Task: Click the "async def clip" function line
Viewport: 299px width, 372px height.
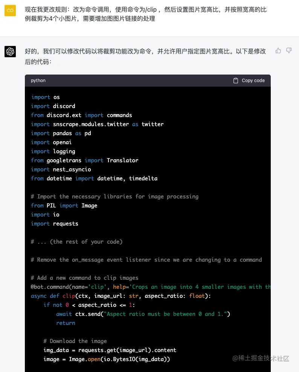Action: (x=121, y=296)
